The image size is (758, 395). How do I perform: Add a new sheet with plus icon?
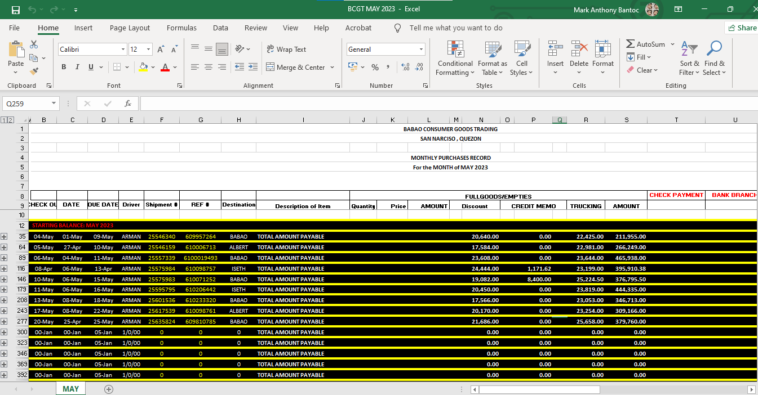109,389
